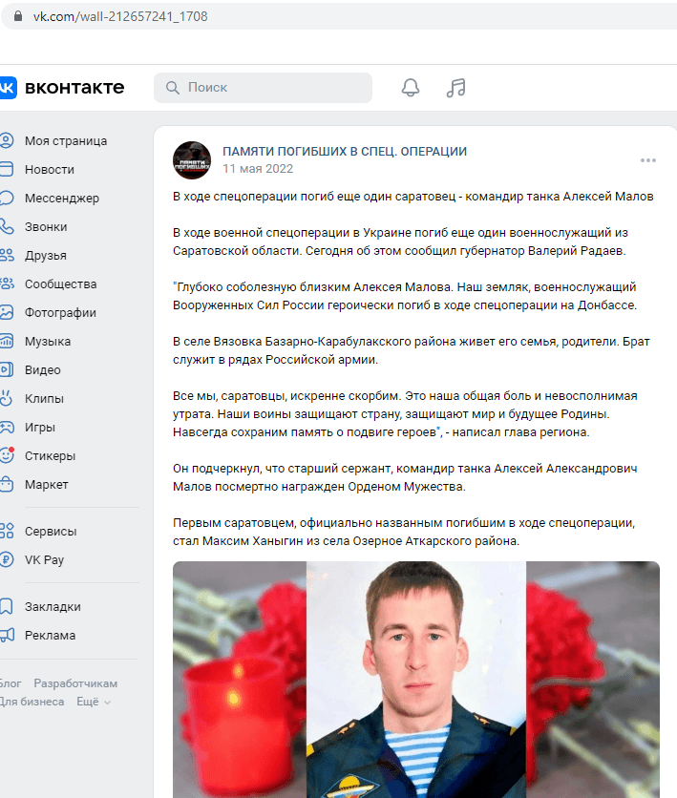Open the ПАМЯТИ ПОГИБШИХ В СПЕЦ. ОПЕРАЦИИ community link

point(345,152)
